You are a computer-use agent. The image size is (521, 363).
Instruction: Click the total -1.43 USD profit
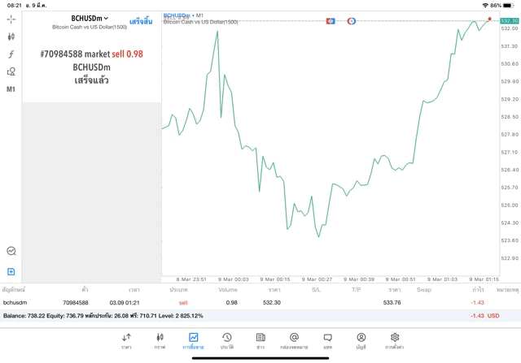click(x=485, y=316)
